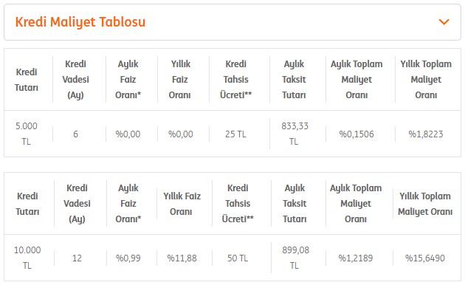Collapse the Kredi Maliyet Tablosu chevron
The height and width of the screenshot is (285, 465).
[444, 22]
